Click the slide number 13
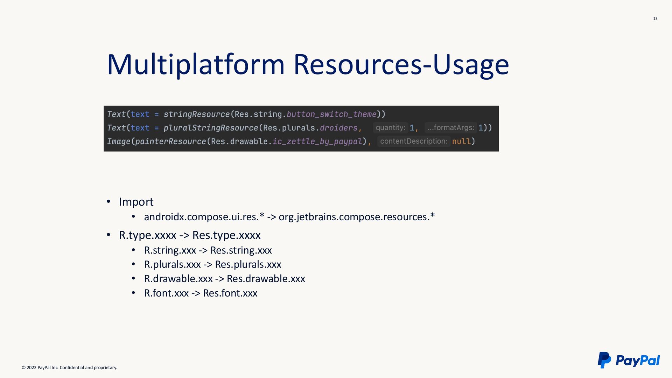 point(655,19)
